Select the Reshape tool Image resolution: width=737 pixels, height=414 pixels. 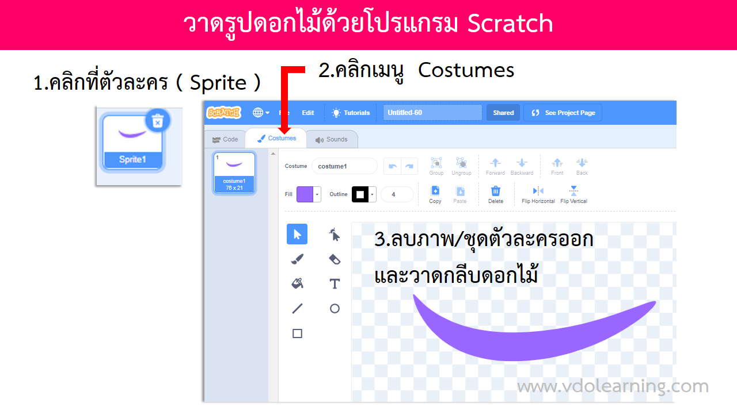335,235
